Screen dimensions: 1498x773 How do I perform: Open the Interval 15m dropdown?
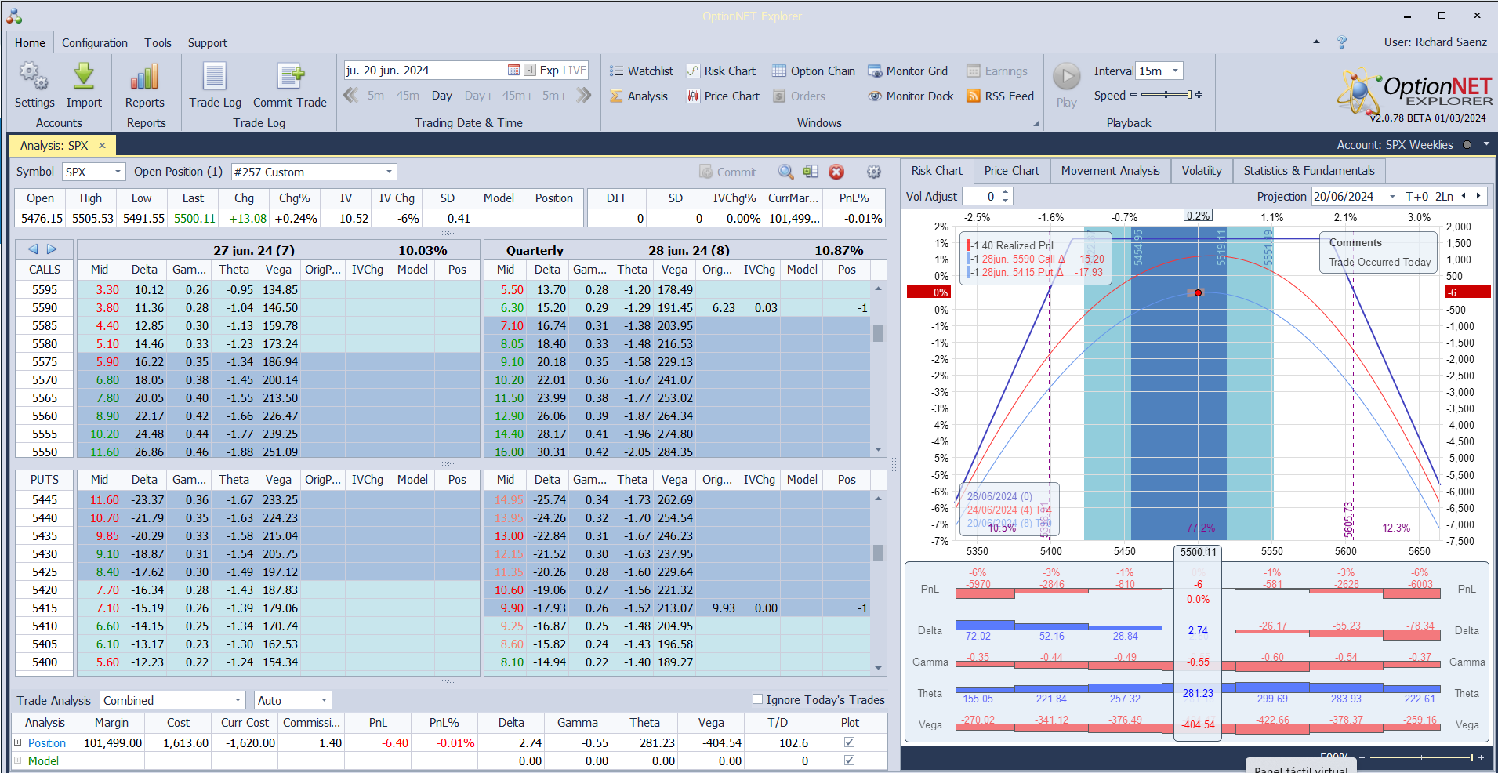(1175, 71)
